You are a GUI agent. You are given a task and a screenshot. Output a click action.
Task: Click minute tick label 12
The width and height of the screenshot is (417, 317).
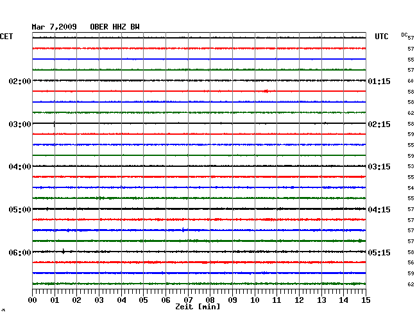[299, 300]
